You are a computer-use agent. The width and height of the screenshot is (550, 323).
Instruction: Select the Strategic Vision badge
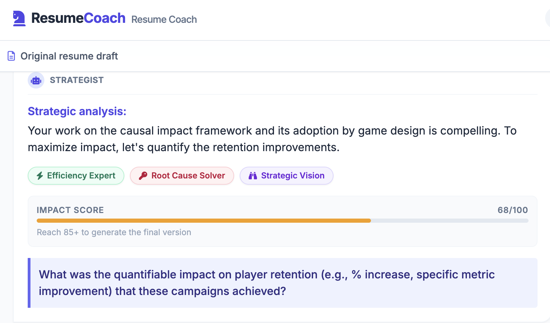point(286,176)
